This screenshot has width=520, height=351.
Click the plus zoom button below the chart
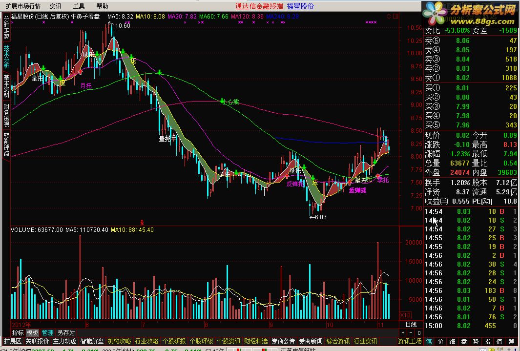click(x=403, y=333)
